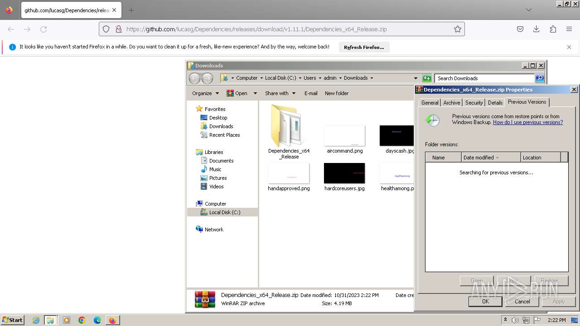Select the Dependencies_x64_Release folder
580x326 pixels.
coord(289,132)
